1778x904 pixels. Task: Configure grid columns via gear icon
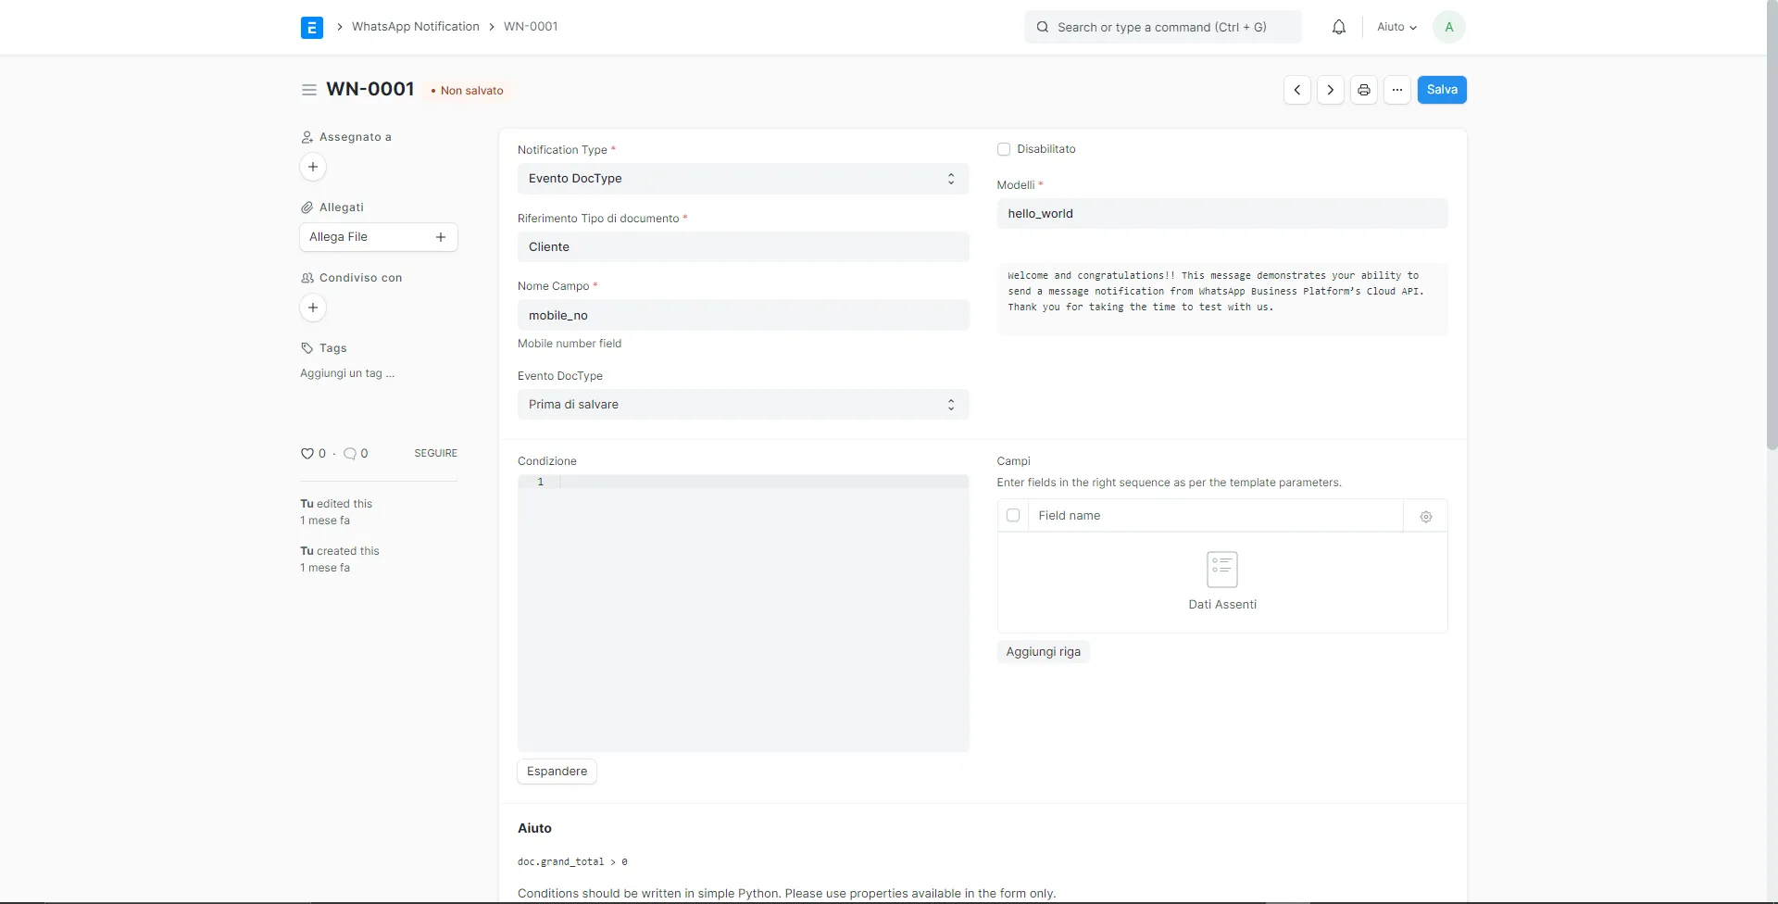point(1425,516)
